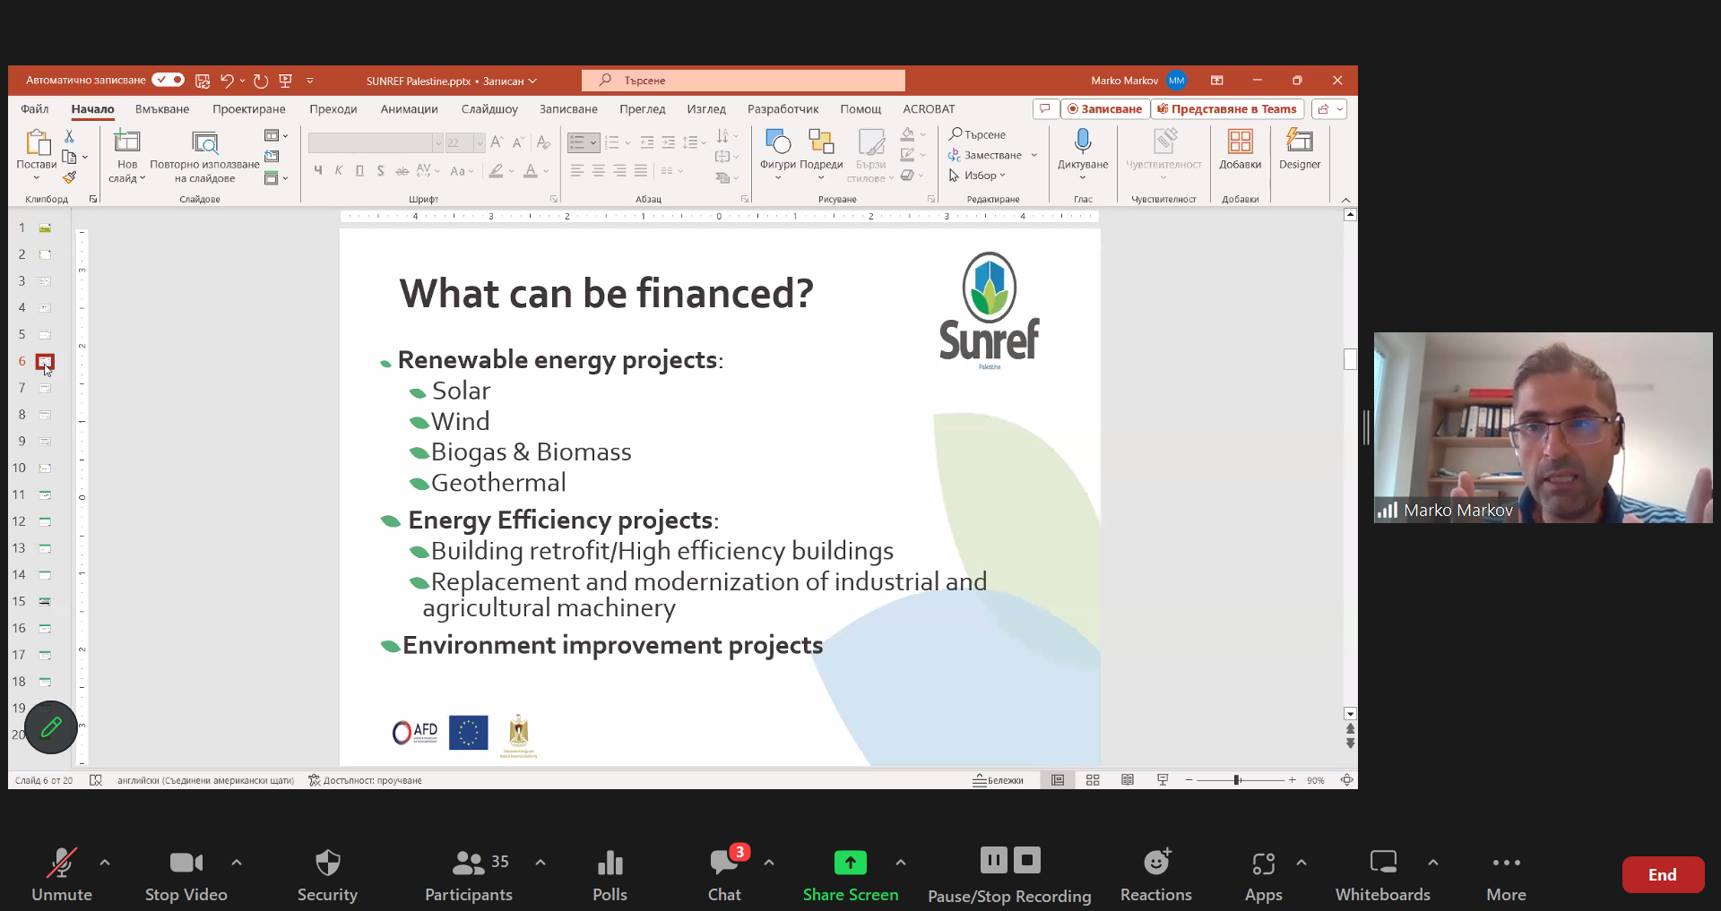
Task: Open Polls in the Zoom toolbar
Action: (x=610, y=875)
